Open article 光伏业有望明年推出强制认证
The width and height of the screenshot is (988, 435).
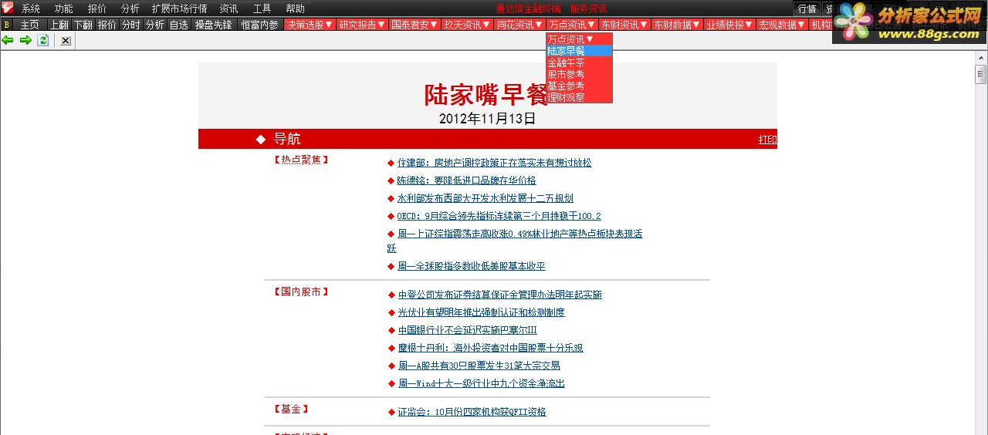tap(481, 312)
